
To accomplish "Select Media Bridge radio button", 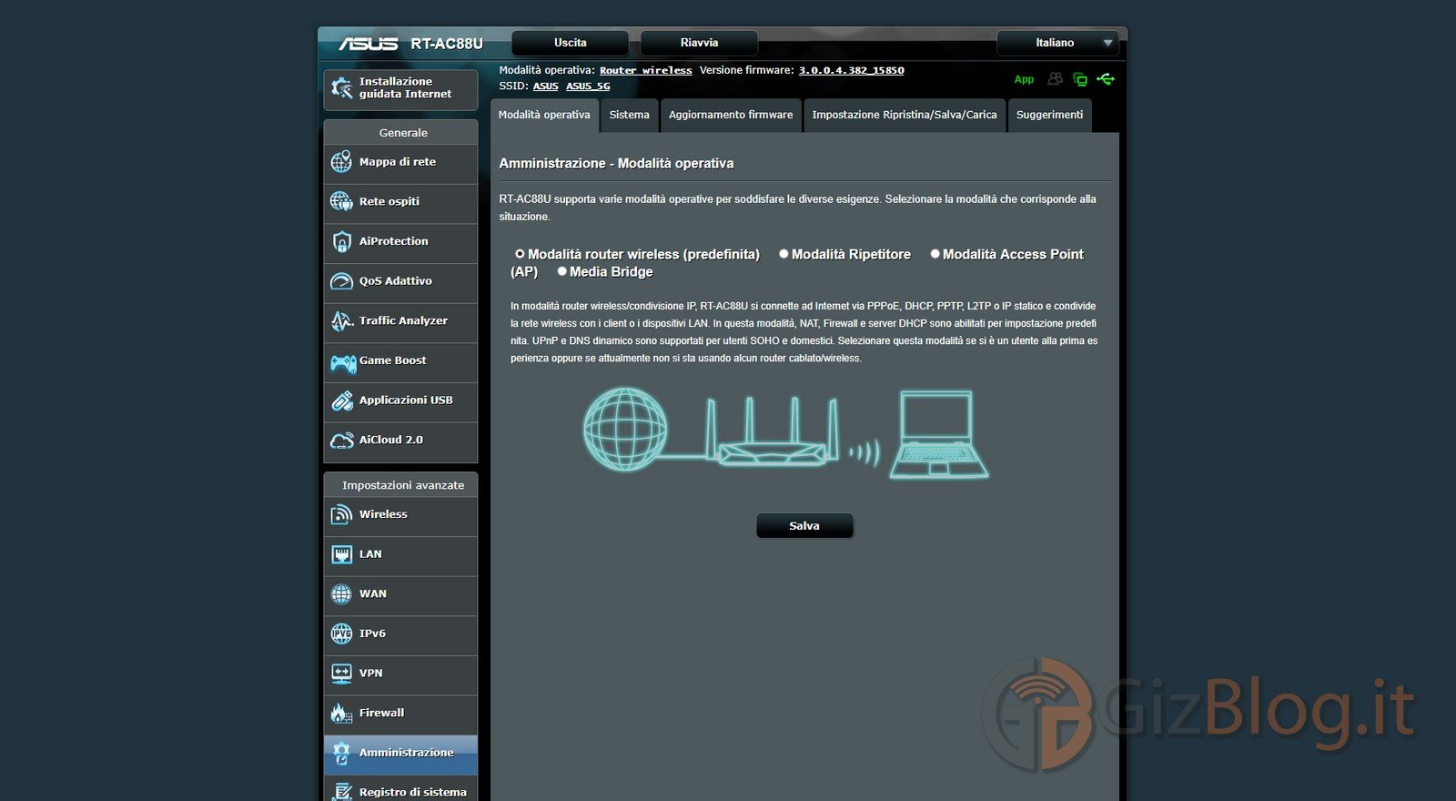I will (561, 271).
